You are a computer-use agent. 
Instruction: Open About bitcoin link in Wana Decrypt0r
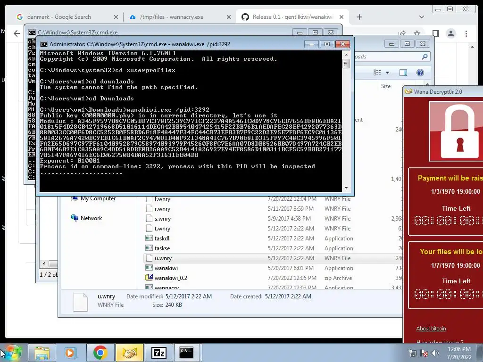pyautogui.click(x=431, y=329)
